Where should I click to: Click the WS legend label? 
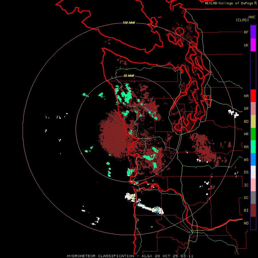click(246, 159)
